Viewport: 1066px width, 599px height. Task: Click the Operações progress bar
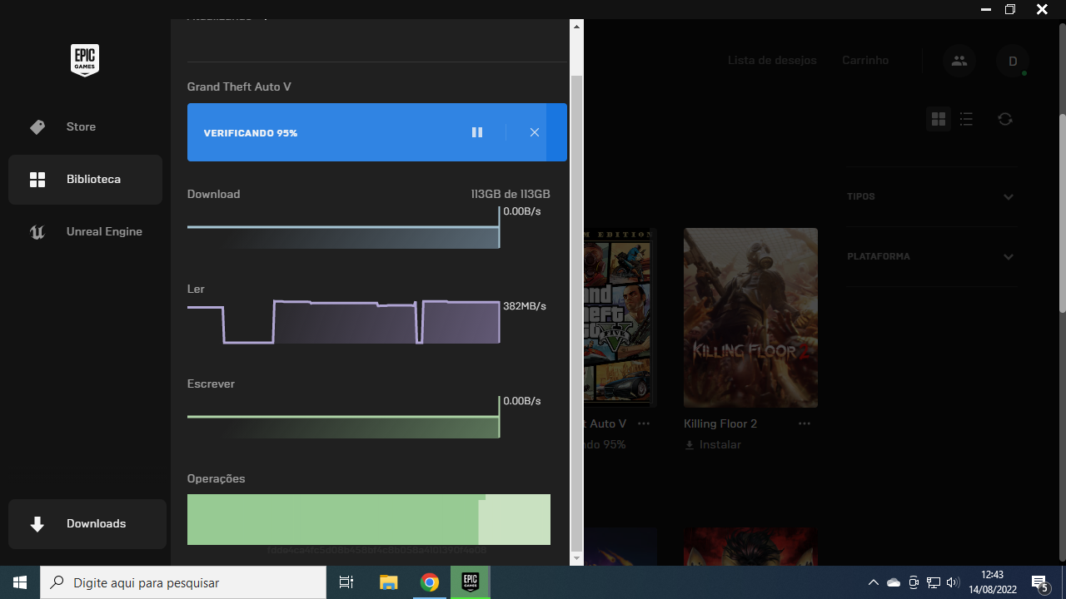click(x=369, y=519)
